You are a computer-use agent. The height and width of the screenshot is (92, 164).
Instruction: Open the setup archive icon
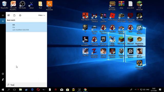(x=121, y=5)
